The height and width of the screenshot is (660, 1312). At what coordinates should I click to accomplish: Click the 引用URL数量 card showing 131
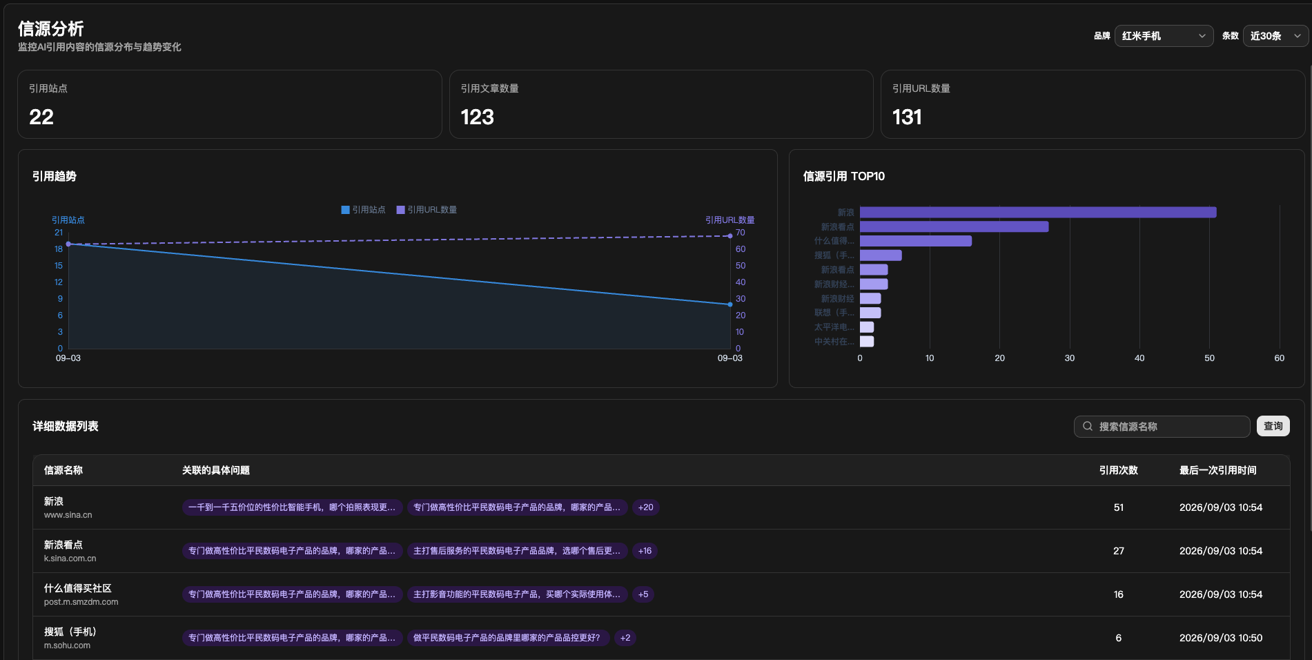point(1093,104)
